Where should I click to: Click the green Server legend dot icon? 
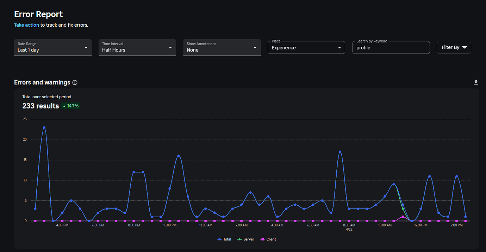coord(240,239)
